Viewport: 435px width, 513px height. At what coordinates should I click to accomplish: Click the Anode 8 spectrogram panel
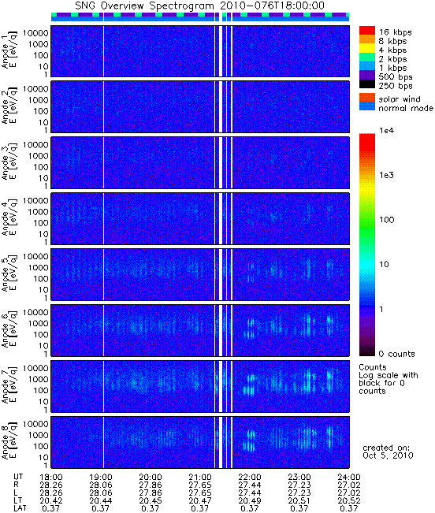(200, 442)
